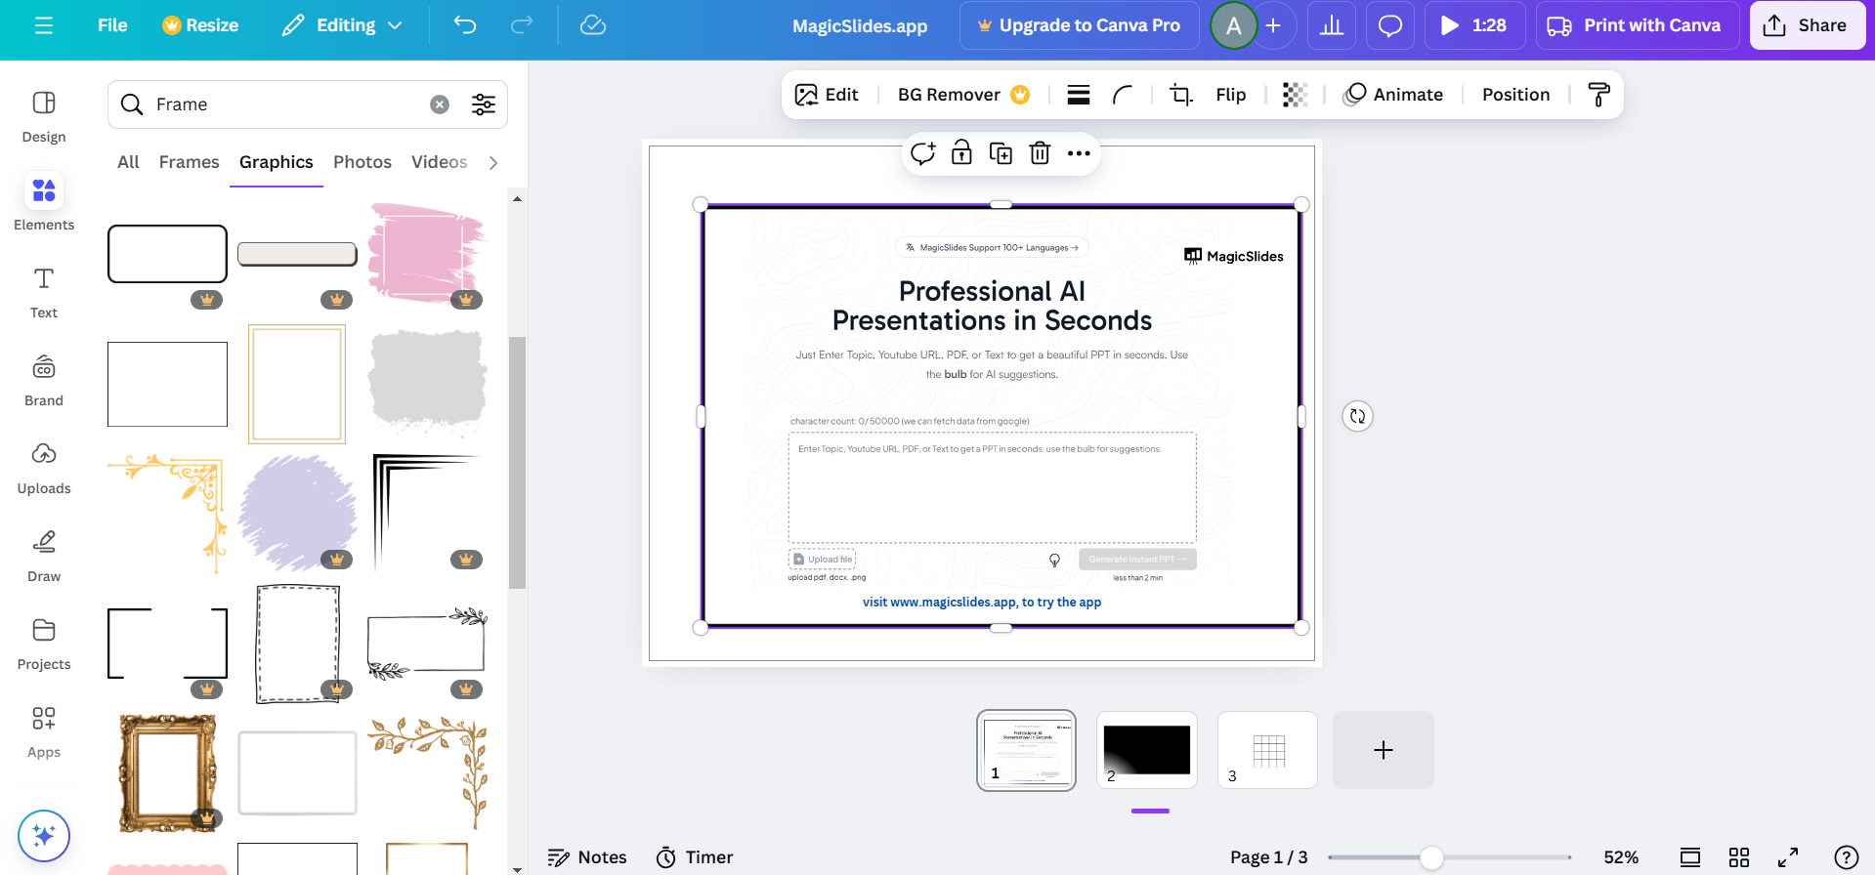Switch to the Photos tab

tap(362, 162)
